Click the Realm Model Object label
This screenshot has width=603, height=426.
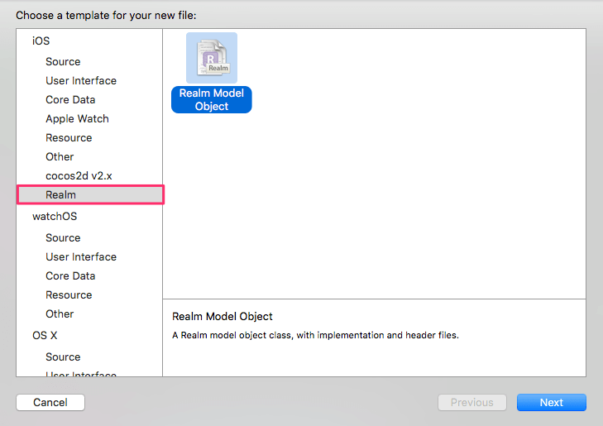pyautogui.click(x=211, y=100)
